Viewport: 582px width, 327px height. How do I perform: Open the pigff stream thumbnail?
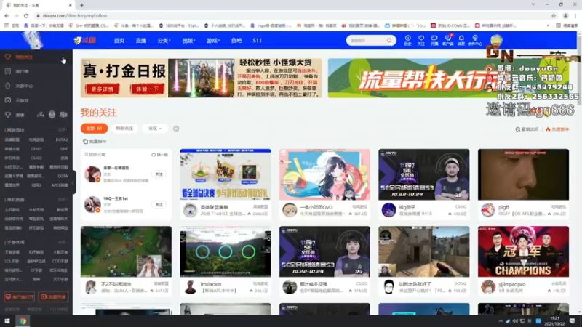click(x=523, y=174)
